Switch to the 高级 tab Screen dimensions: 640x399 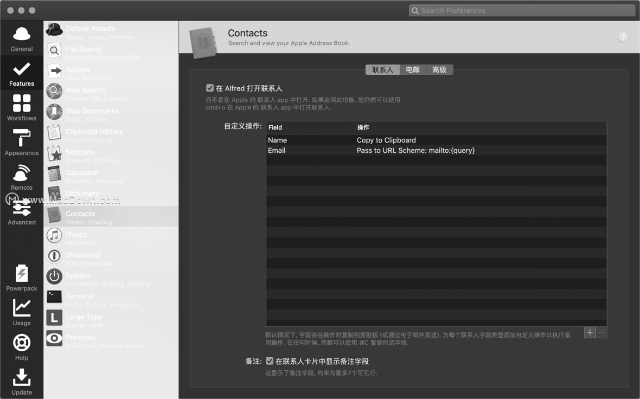coord(439,70)
